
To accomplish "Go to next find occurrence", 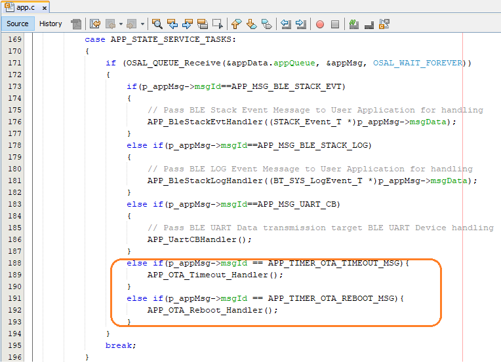I will (x=188, y=24).
